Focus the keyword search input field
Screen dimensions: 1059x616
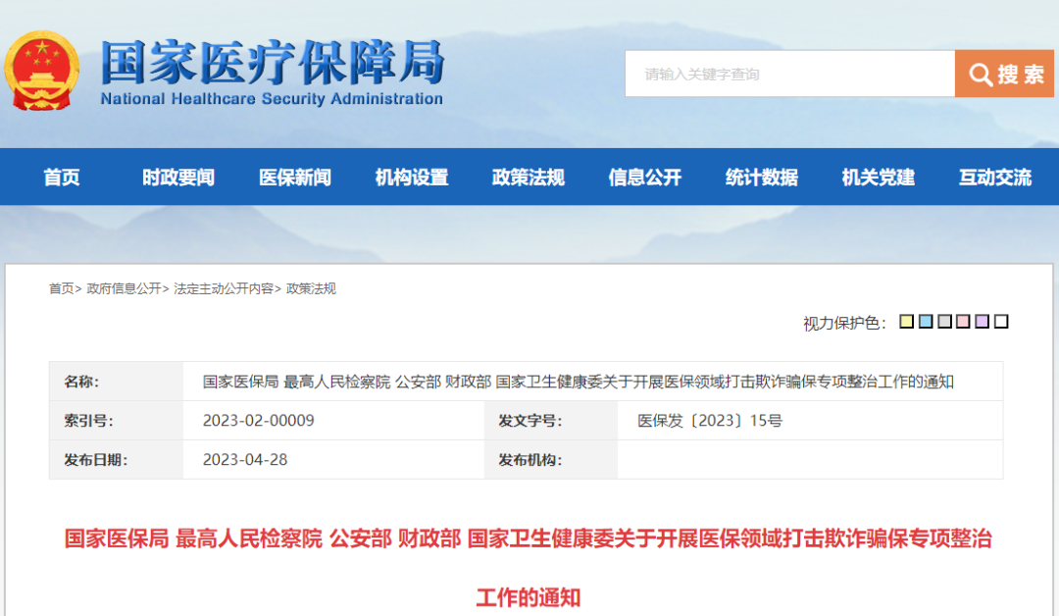pyautogui.click(x=789, y=74)
